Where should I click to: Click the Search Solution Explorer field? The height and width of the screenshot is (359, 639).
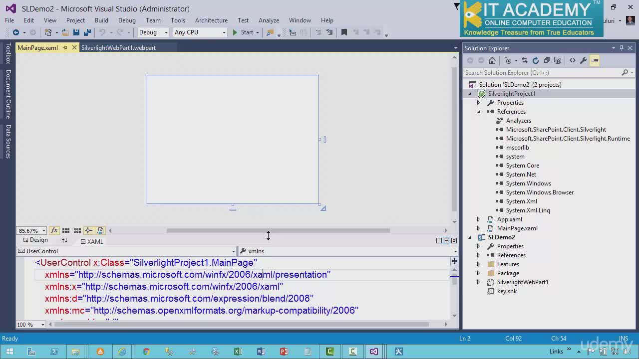coord(542,72)
